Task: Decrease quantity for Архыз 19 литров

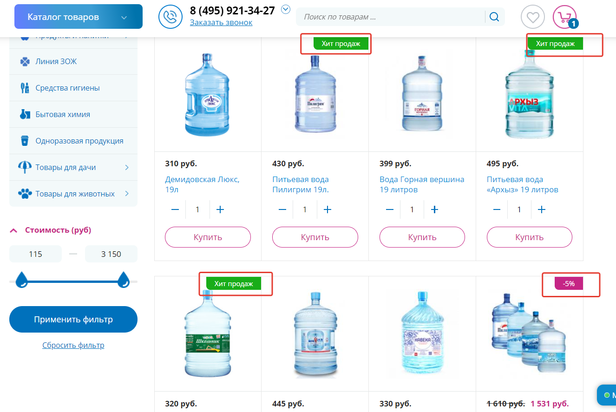Action: [497, 209]
